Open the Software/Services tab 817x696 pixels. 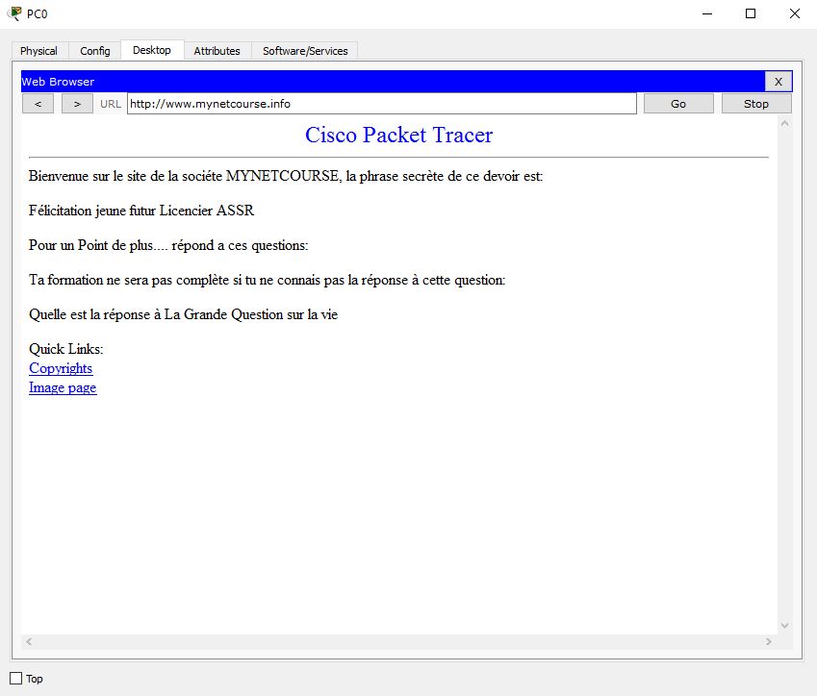pos(305,51)
